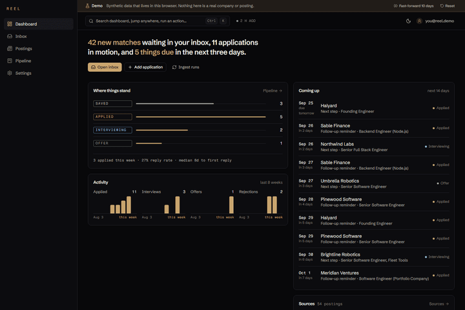
Task: Click the 5 things due link
Action: [x=154, y=52]
